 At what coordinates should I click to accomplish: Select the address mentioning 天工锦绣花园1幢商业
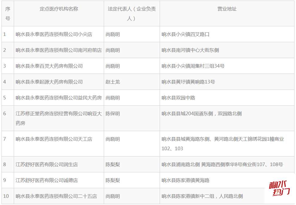click(x=223, y=144)
